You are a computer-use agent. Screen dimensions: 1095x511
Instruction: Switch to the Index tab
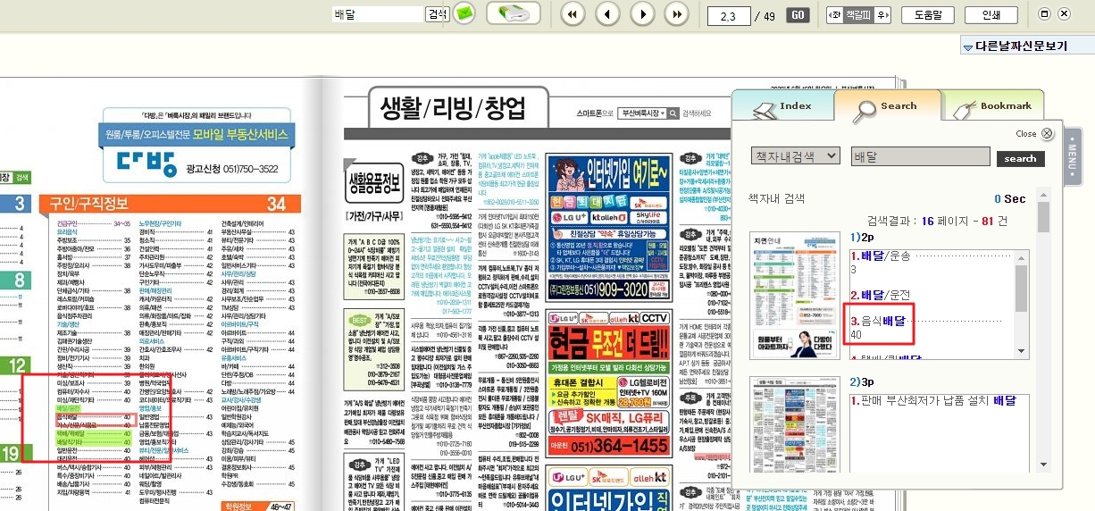coord(783,106)
